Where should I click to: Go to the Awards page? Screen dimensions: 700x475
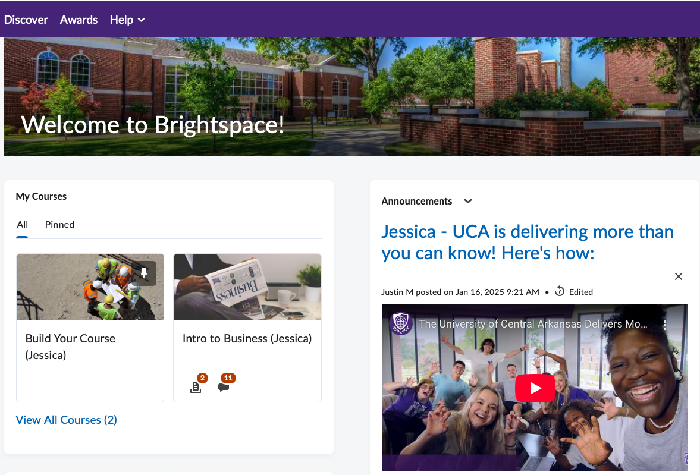[x=79, y=20]
